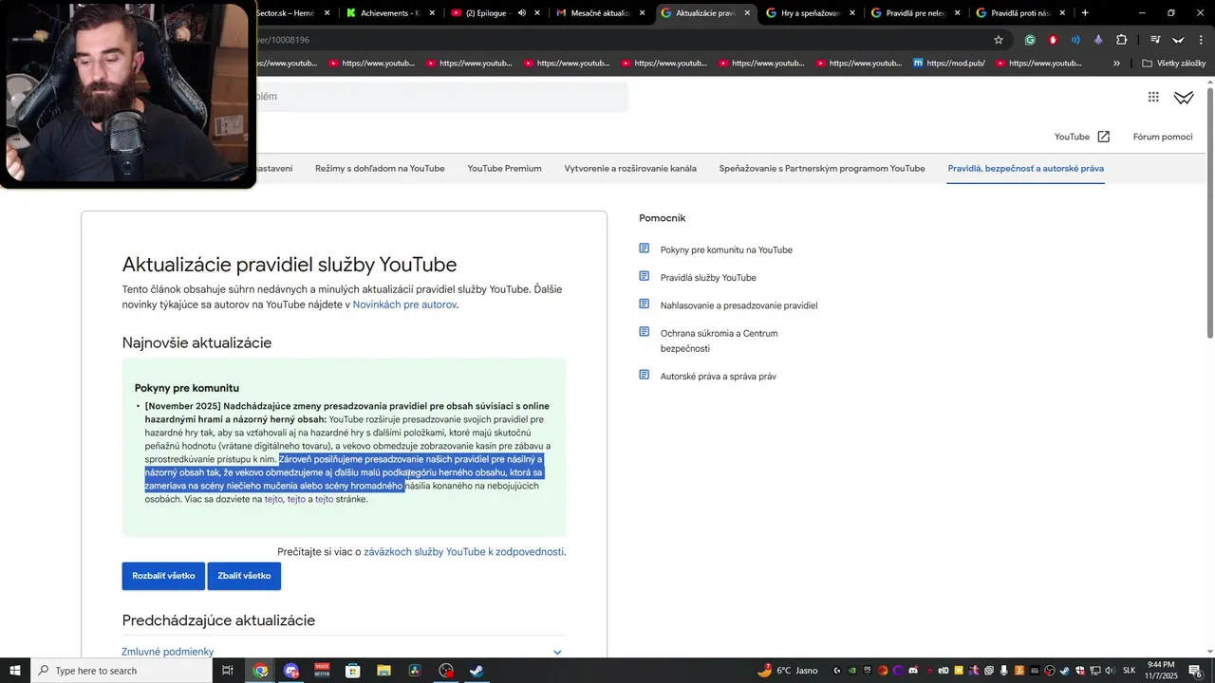This screenshot has height=683, width=1215.
Task: Open the Discord taskbar icon
Action: click(x=291, y=671)
